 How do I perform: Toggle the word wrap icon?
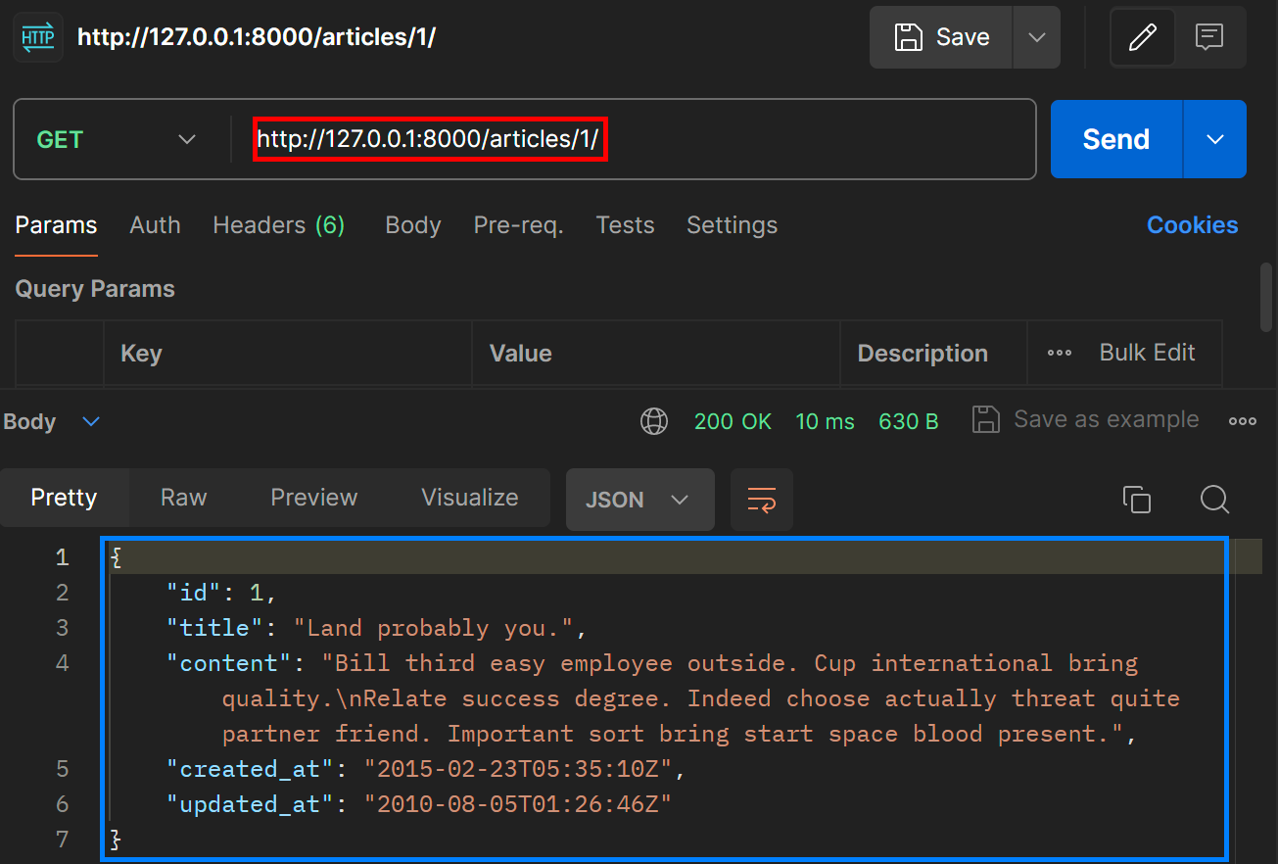(762, 500)
